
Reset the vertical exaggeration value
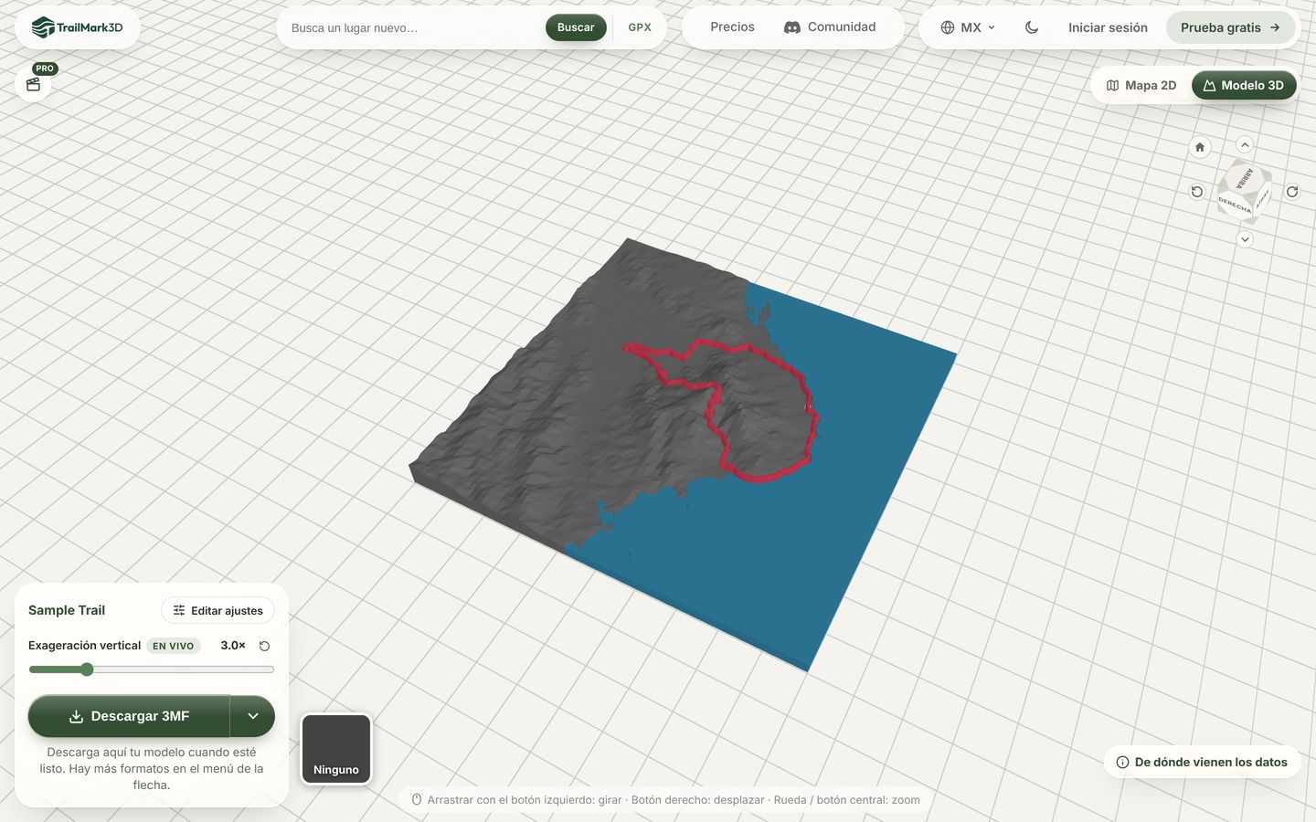pos(264,646)
